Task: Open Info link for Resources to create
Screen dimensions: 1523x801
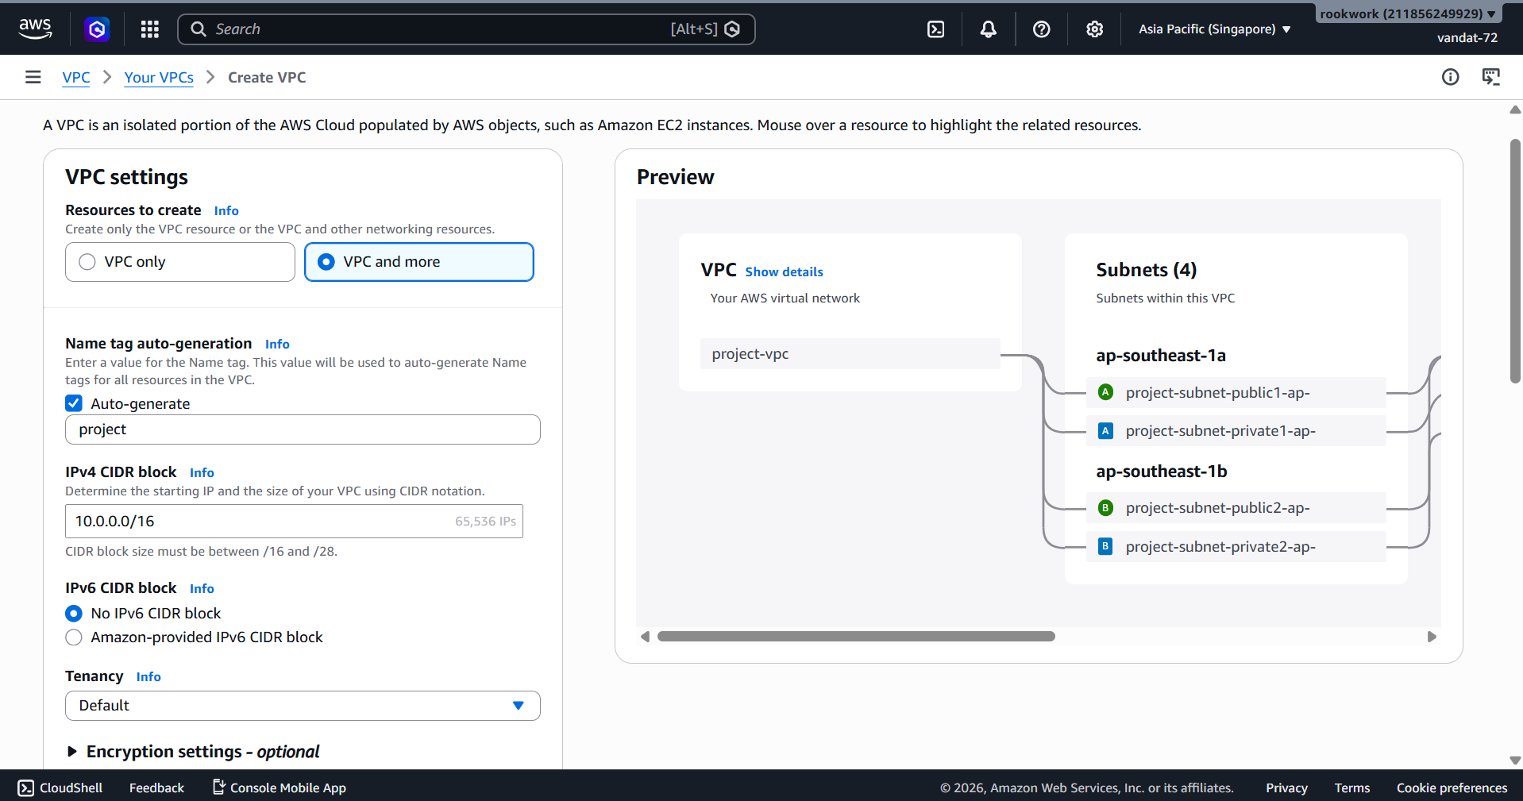Action: [226, 210]
